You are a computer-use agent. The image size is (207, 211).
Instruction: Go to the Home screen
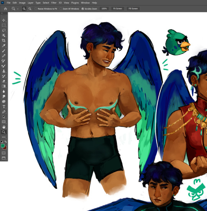tap(5, 9)
